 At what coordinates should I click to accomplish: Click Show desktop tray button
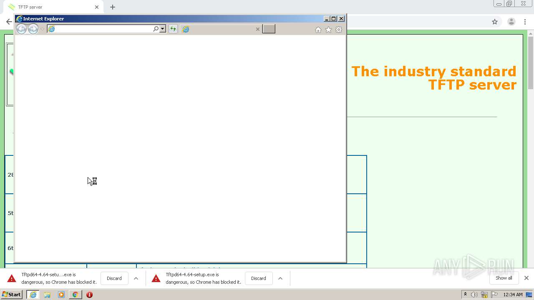(529, 295)
